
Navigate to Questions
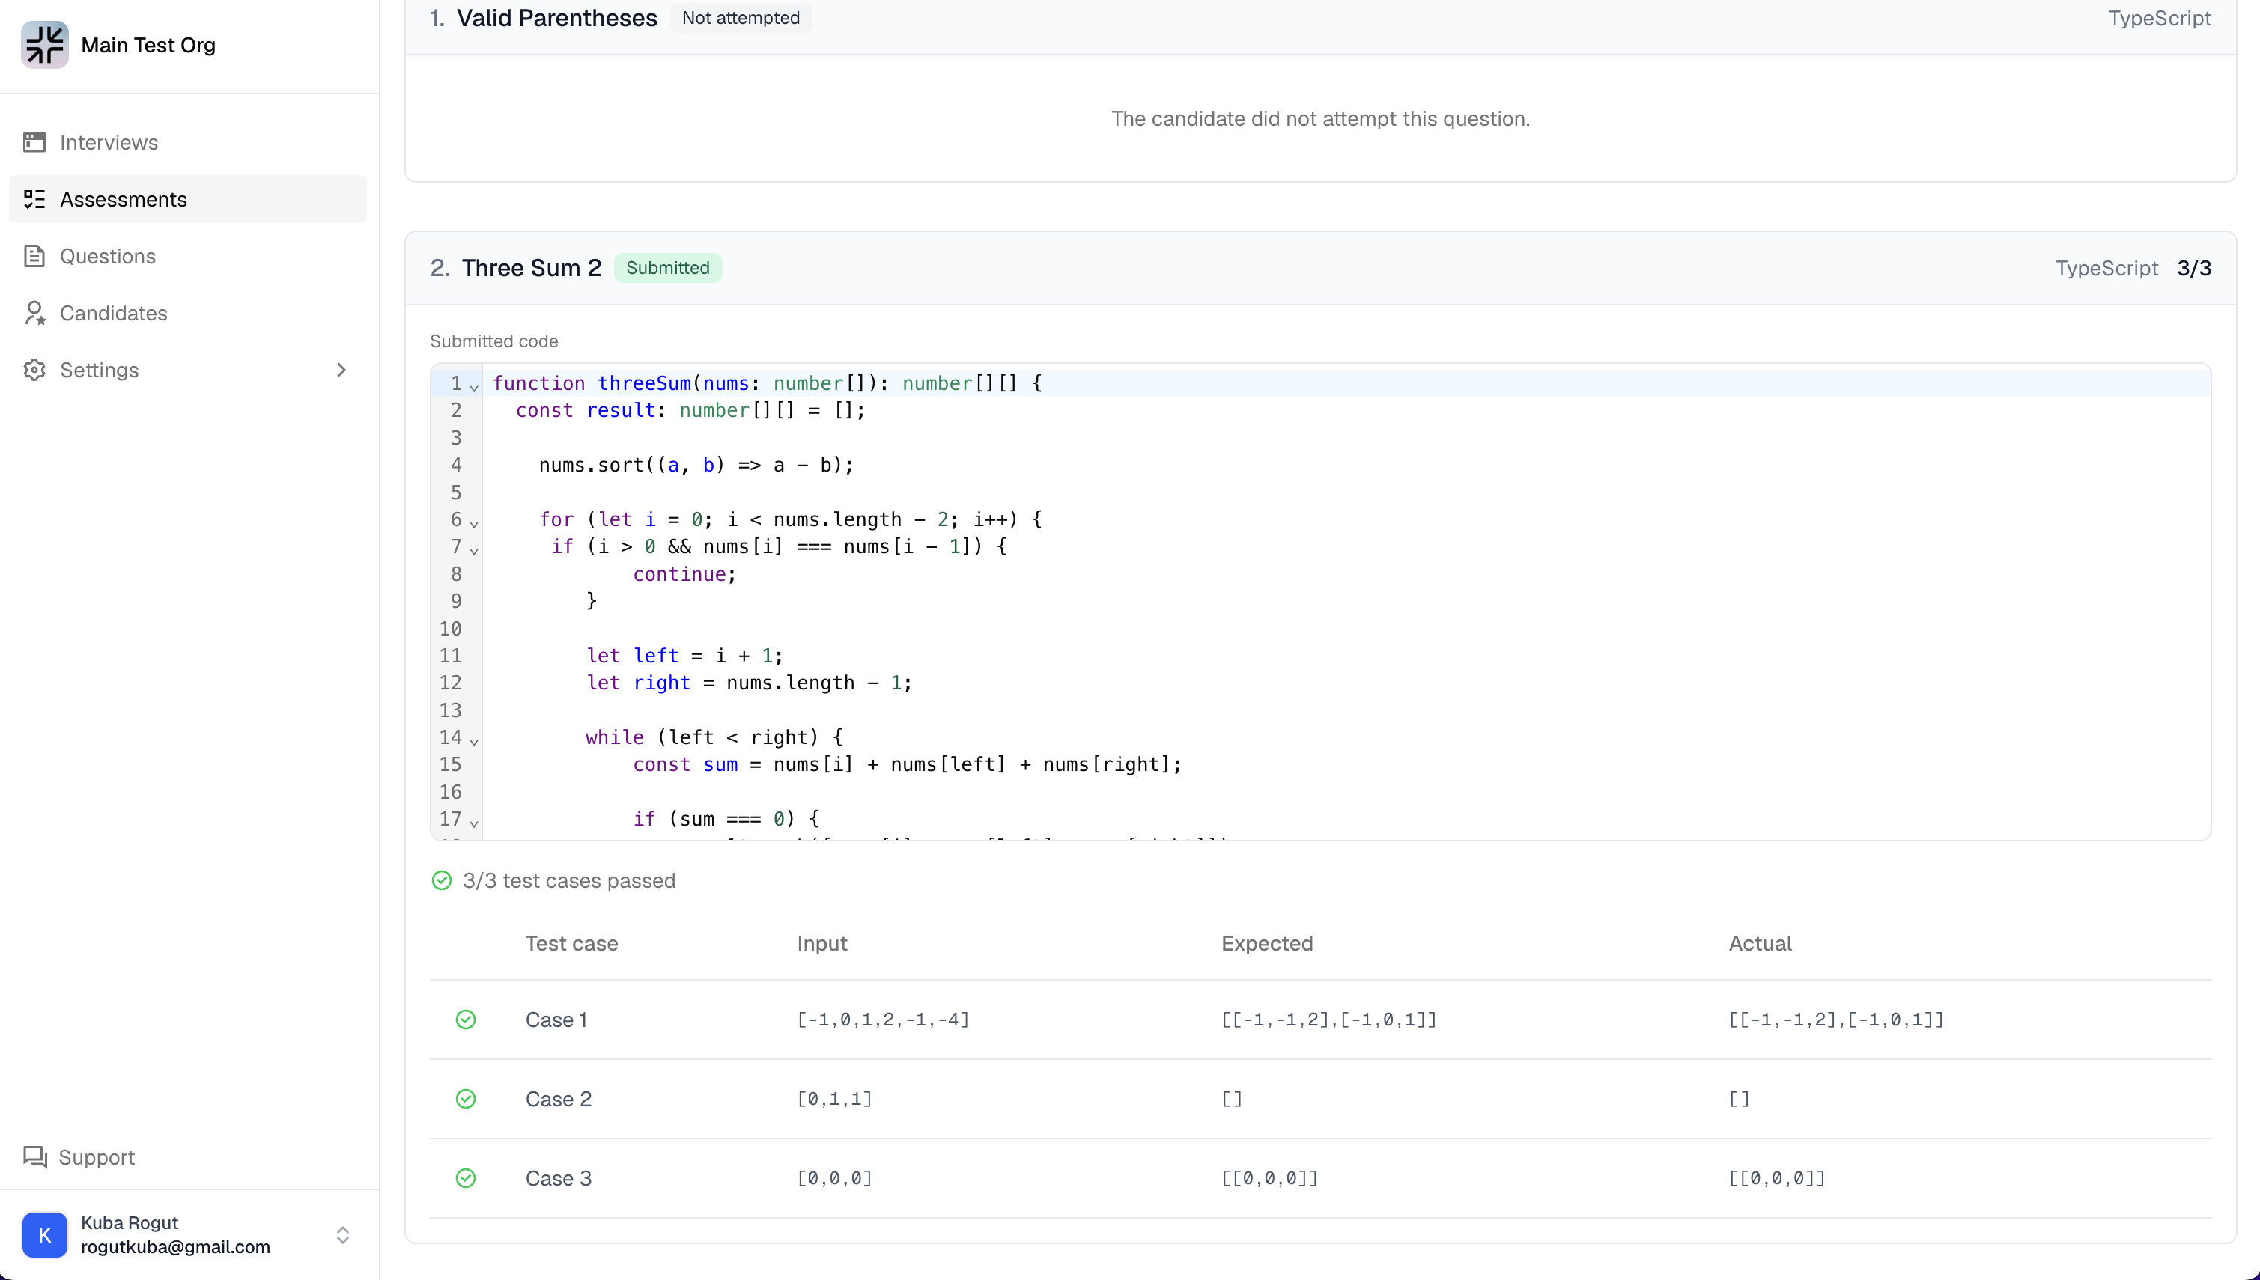click(x=187, y=256)
